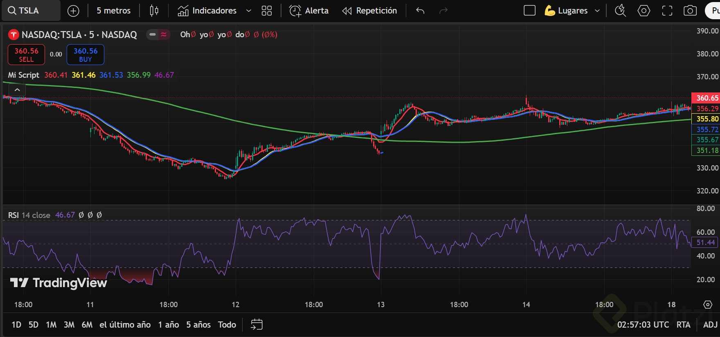Image resolution: width=720 pixels, height=337 pixels.
Task: Toggle the RTA session setting
Action: 683,325
